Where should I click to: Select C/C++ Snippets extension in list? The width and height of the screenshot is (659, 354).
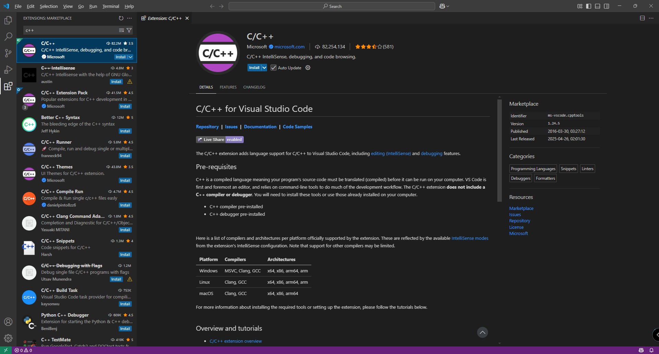point(77,248)
